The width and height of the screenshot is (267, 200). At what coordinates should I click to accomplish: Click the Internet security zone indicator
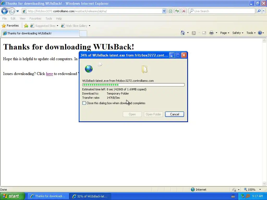(198, 190)
